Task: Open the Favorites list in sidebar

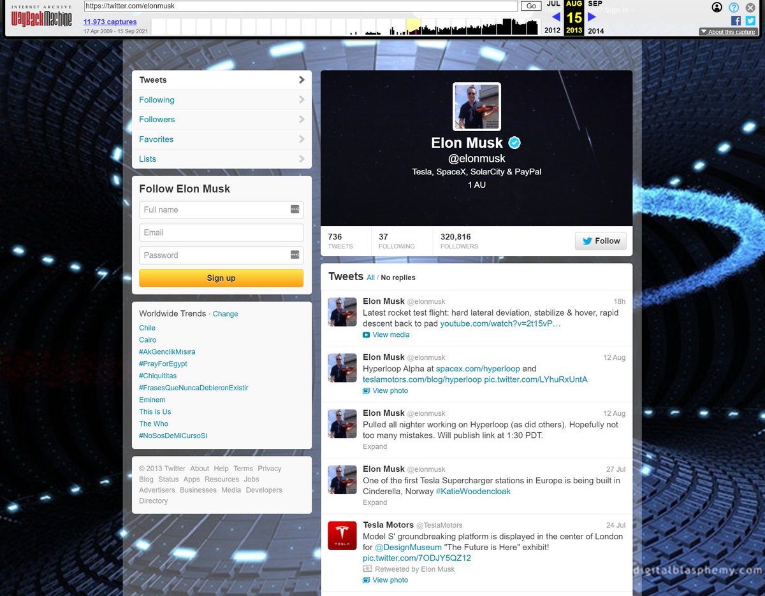Action: 222,139
